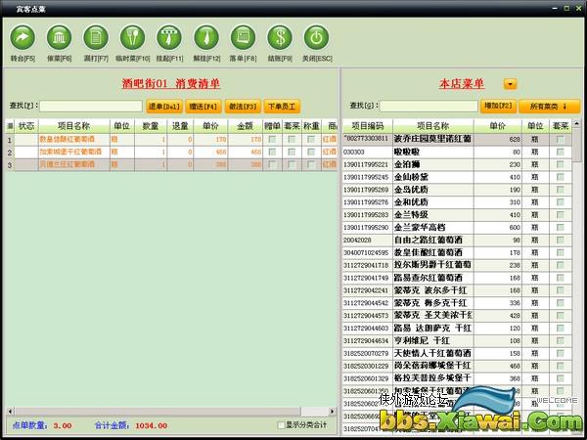587x440 pixels.
Task: Click the 漏打 [F7] reprint icon
Action: [x=95, y=38]
